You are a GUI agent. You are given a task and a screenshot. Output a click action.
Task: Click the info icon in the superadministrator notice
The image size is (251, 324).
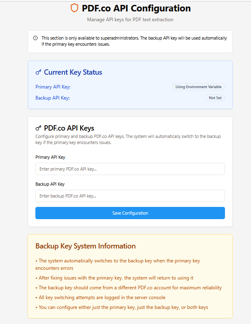35,38
